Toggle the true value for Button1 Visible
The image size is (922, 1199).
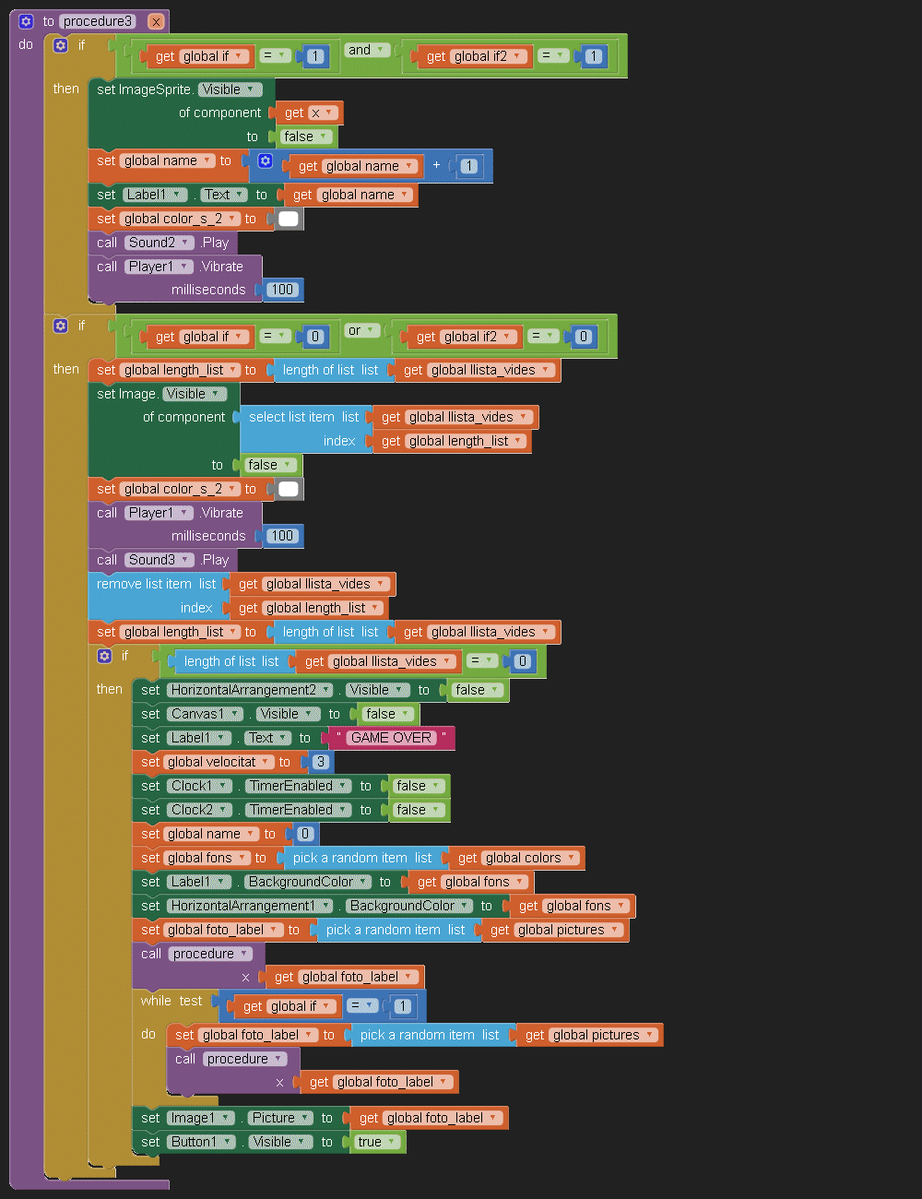coord(376,1142)
